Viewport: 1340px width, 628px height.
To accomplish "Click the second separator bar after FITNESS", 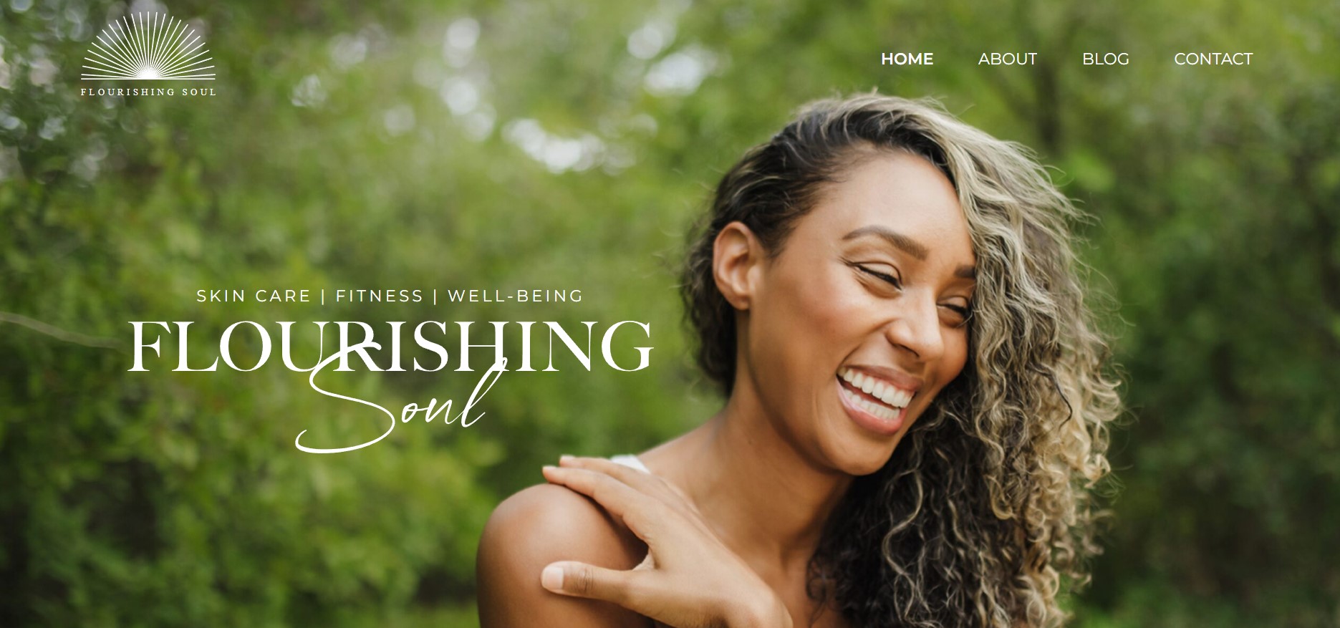I will point(435,296).
